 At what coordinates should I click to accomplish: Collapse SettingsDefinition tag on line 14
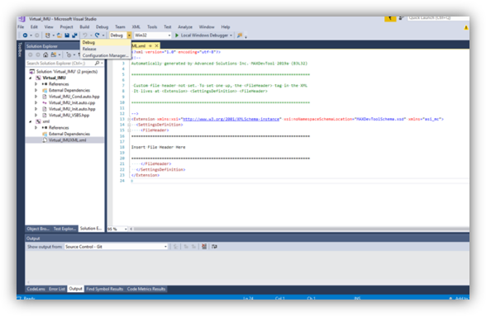(129, 125)
